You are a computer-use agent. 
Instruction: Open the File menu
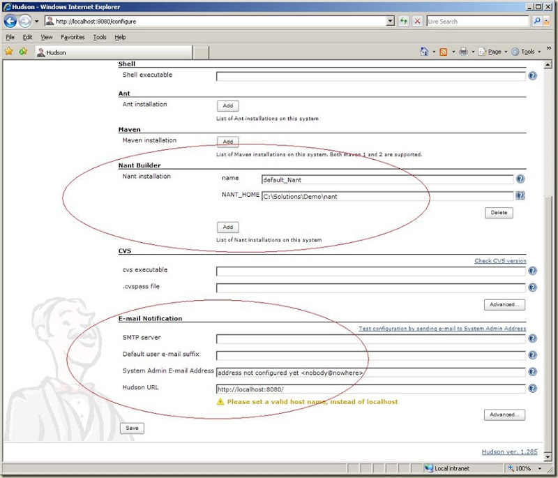10,37
